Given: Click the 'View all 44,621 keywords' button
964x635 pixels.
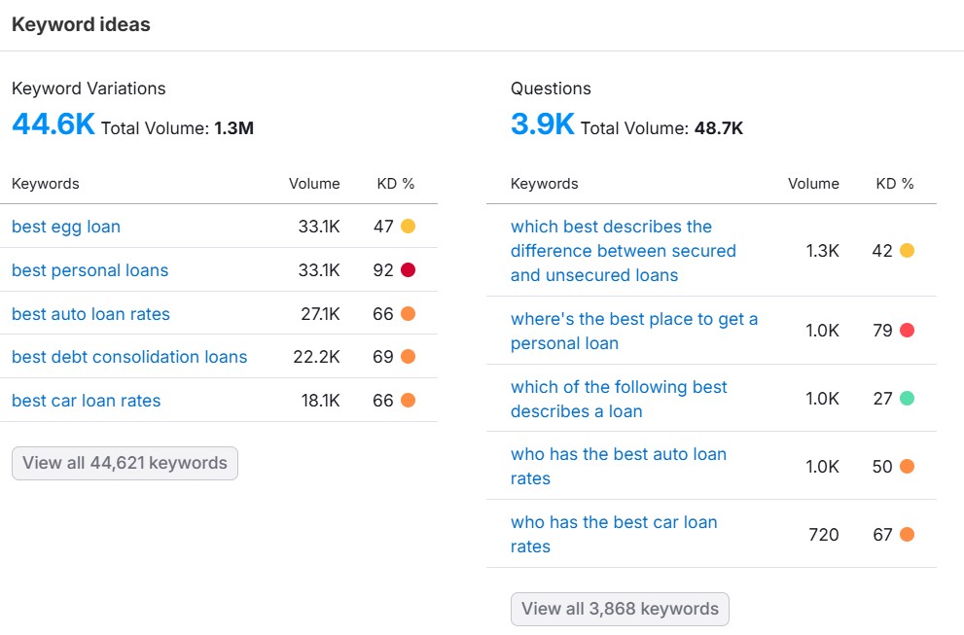Looking at the screenshot, I should [125, 463].
